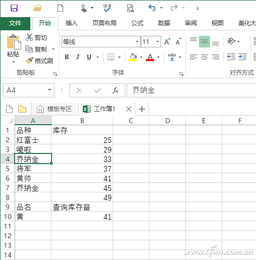Select cell B10 with value 41
The image size is (256, 260).
coord(82,217)
